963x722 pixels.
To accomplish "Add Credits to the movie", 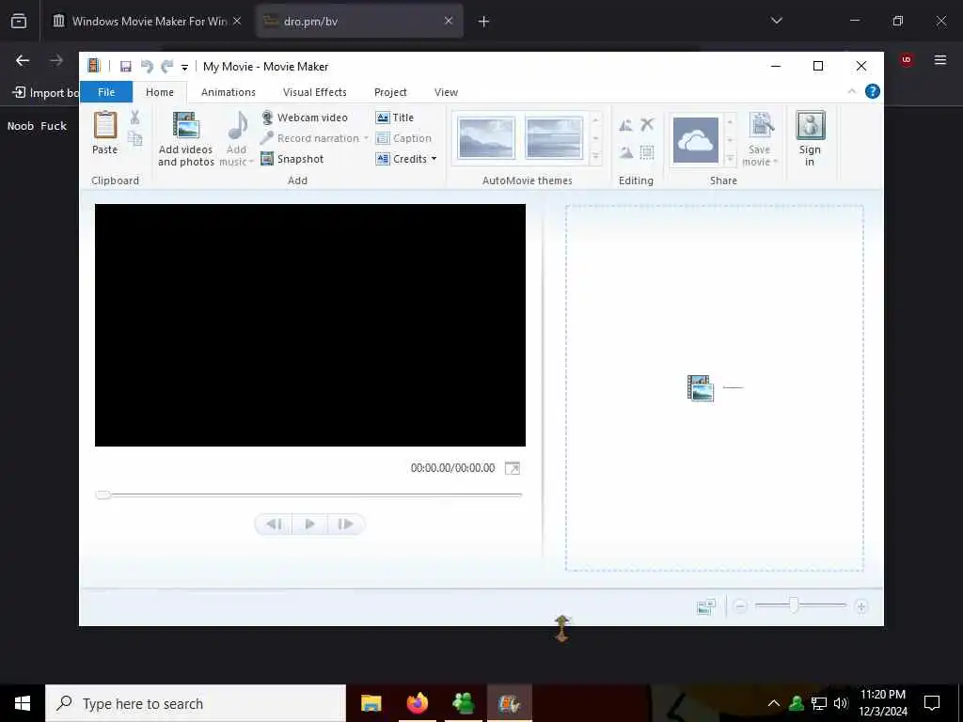I will click(x=401, y=159).
